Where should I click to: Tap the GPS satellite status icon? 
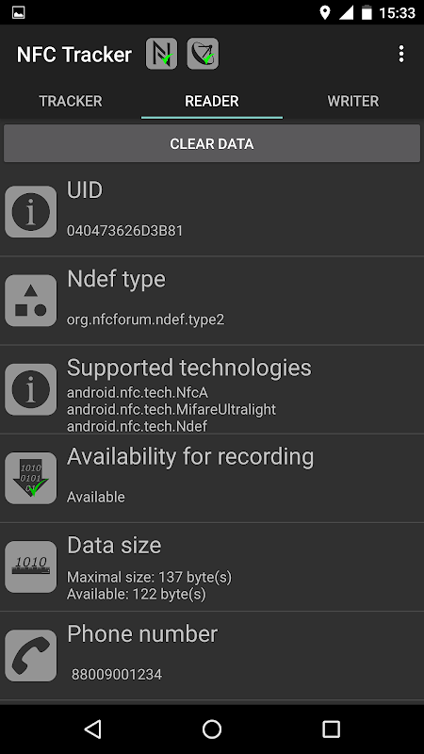[x=203, y=54]
